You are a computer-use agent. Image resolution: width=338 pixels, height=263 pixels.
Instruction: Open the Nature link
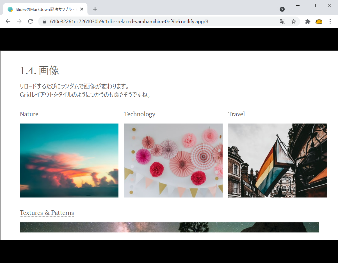pos(29,114)
